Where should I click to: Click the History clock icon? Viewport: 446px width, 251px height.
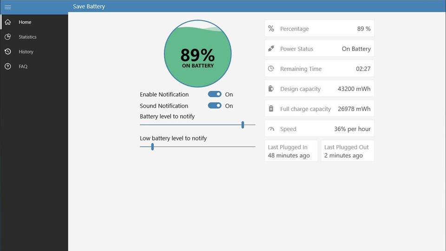click(7, 52)
